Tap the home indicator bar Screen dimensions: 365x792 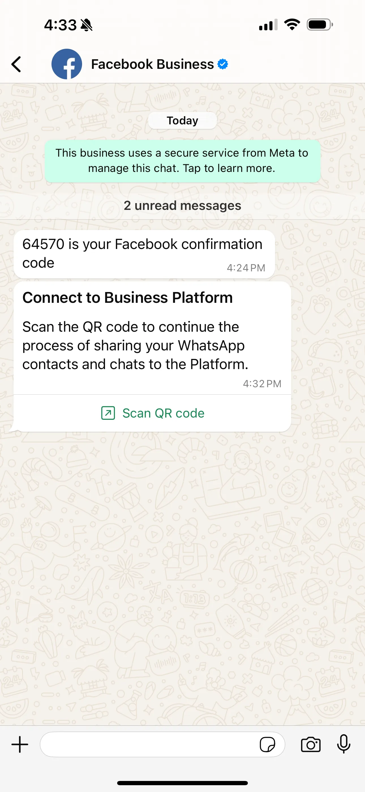(182, 783)
